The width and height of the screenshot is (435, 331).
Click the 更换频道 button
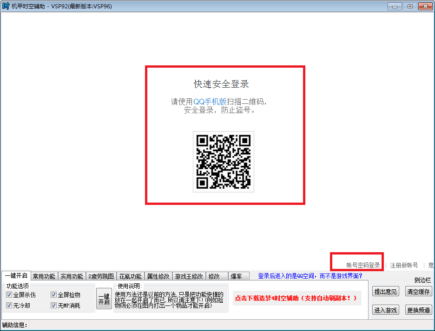pos(419,310)
